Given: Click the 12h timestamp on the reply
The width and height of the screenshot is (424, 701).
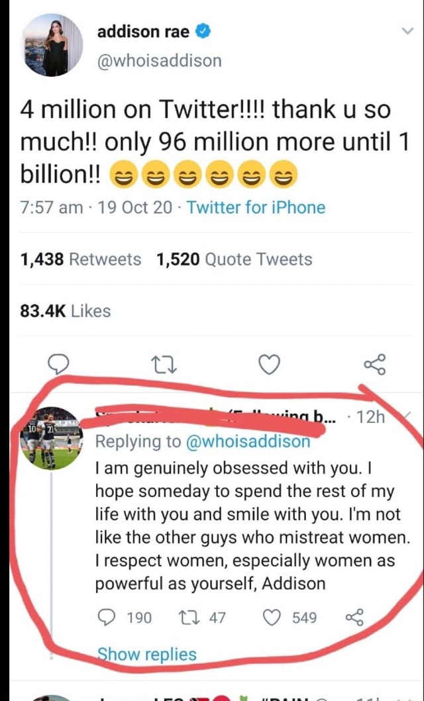Looking at the screenshot, I should (371, 418).
